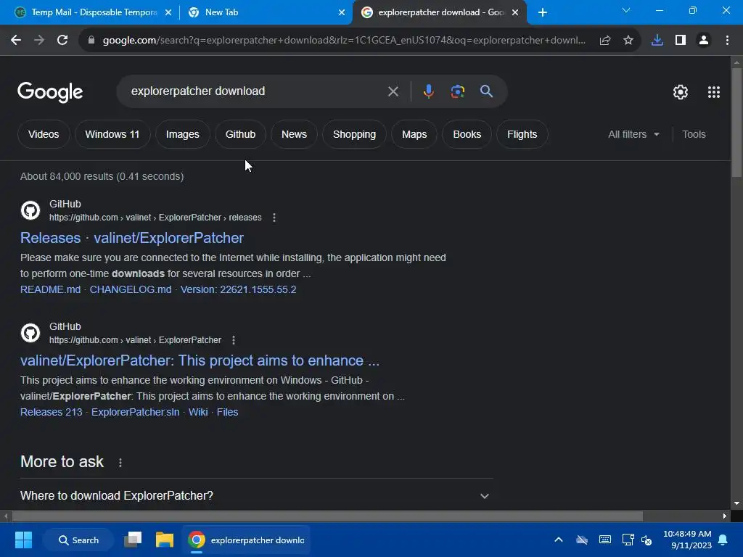Open a new browser tab
The height and width of the screenshot is (557, 743).
click(x=543, y=12)
